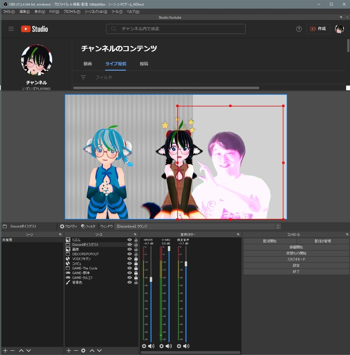Toggle lock on 背景色 source
The width and height of the screenshot is (350, 355).
tap(136, 283)
